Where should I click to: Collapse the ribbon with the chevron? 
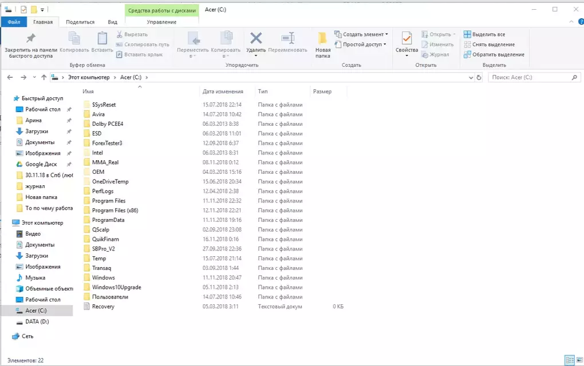click(571, 22)
